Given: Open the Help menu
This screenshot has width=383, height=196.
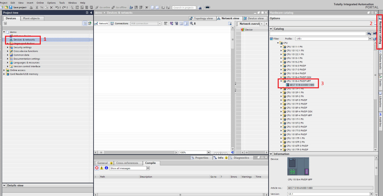Looking at the screenshot, I should pos(83,3).
